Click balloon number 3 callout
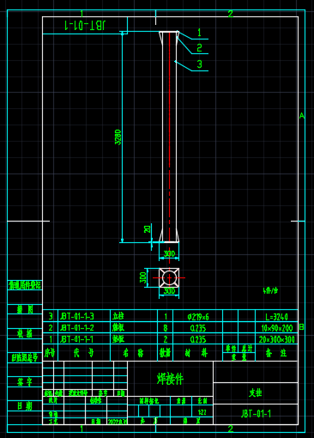 tap(199, 64)
